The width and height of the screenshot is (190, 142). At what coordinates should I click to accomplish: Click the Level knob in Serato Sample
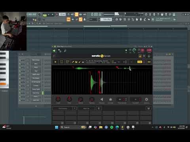point(58,99)
